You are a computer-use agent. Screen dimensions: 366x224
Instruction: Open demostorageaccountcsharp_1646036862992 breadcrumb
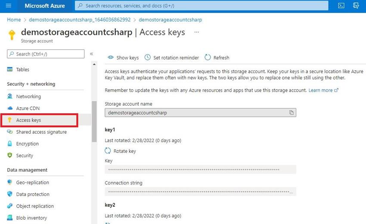tap(80, 20)
